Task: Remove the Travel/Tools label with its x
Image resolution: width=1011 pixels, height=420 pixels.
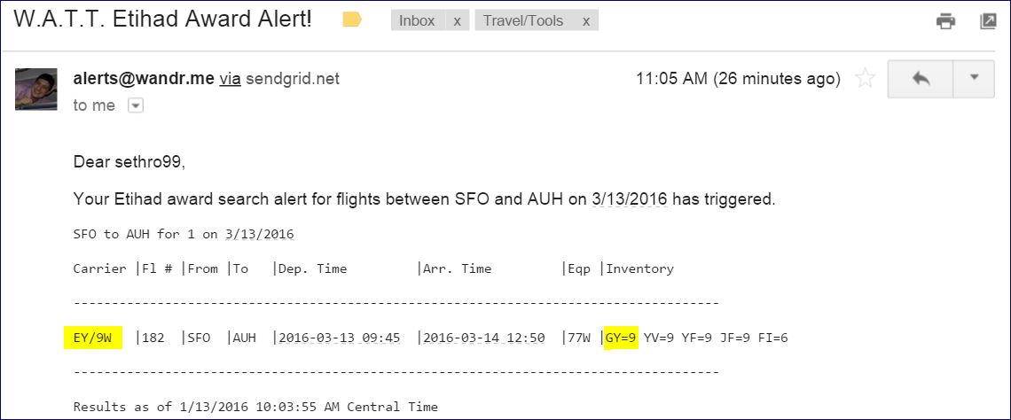Action: [x=585, y=21]
